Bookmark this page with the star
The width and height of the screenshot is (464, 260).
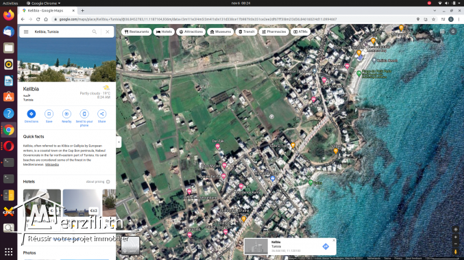[x=434, y=19]
